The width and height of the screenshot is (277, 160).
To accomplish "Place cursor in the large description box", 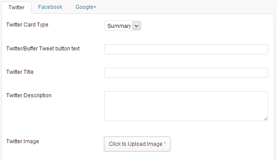I will click(x=186, y=106).
